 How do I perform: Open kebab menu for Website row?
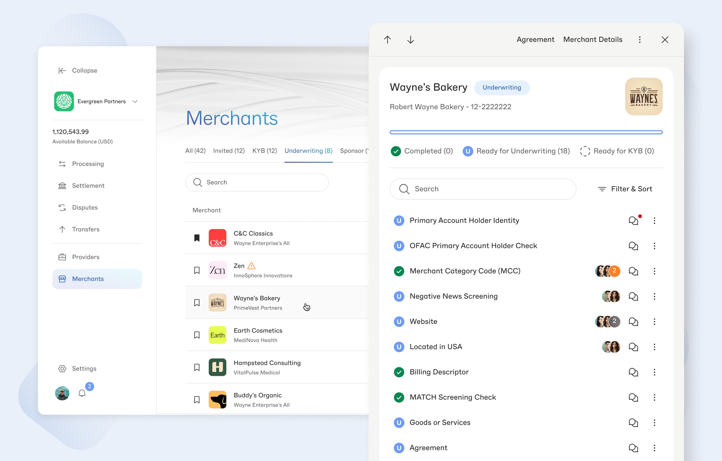(654, 321)
